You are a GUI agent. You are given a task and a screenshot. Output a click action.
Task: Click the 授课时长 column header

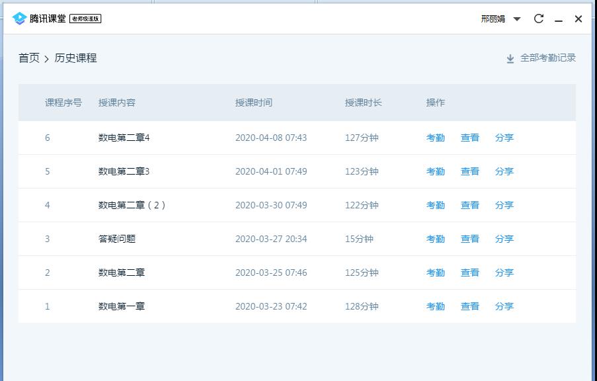click(363, 103)
